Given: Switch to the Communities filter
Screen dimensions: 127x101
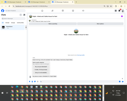Looking at the screenshot, I should 20,23.
